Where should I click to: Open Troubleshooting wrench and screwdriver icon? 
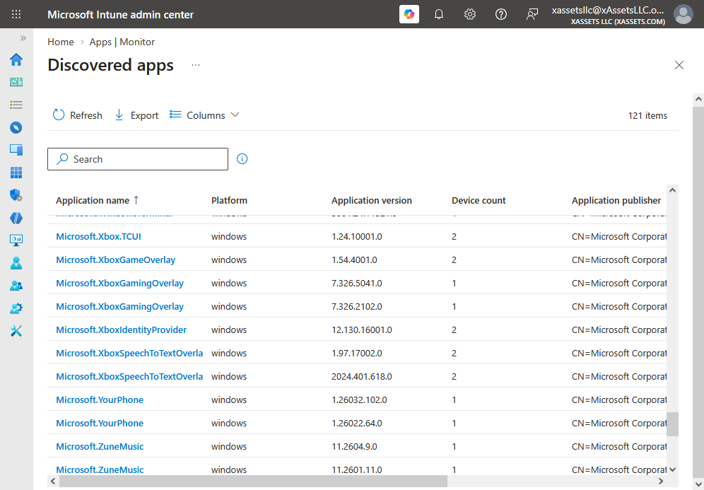pyautogui.click(x=16, y=331)
